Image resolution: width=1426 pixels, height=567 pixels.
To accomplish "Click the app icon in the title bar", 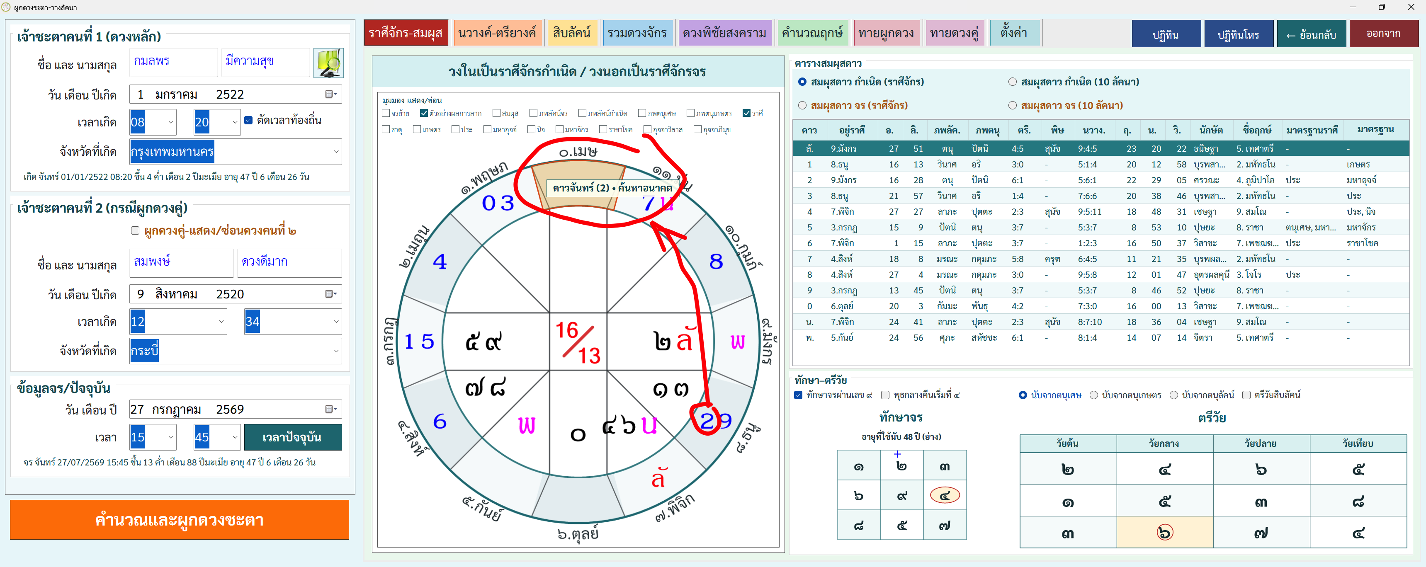I will pyautogui.click(x=6, y=7).
